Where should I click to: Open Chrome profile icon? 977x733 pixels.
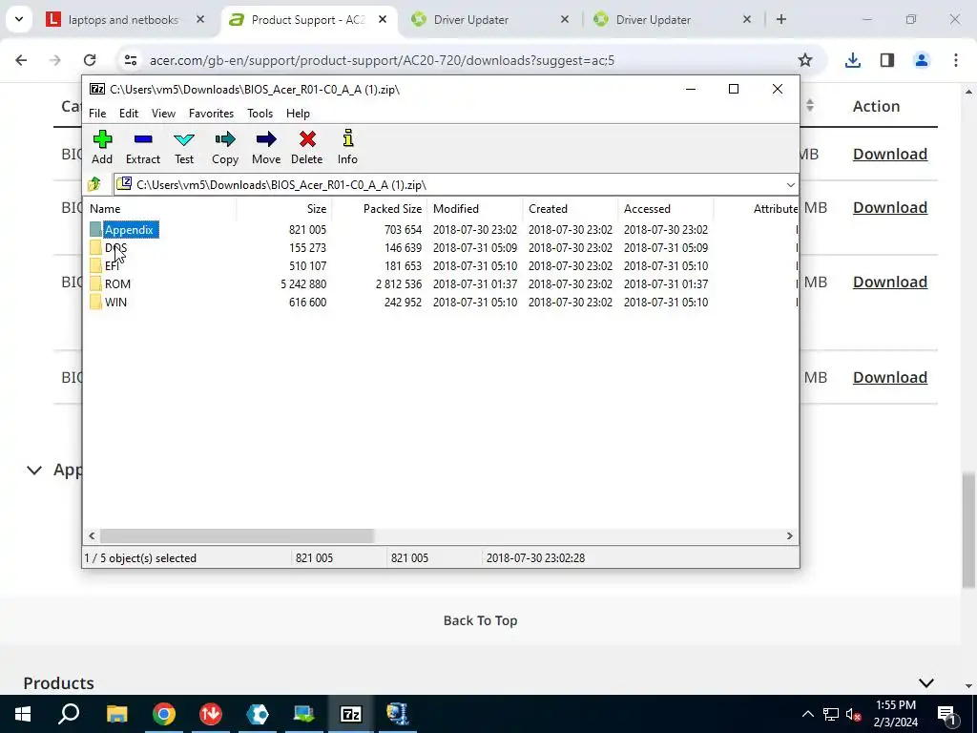(922, 60)
